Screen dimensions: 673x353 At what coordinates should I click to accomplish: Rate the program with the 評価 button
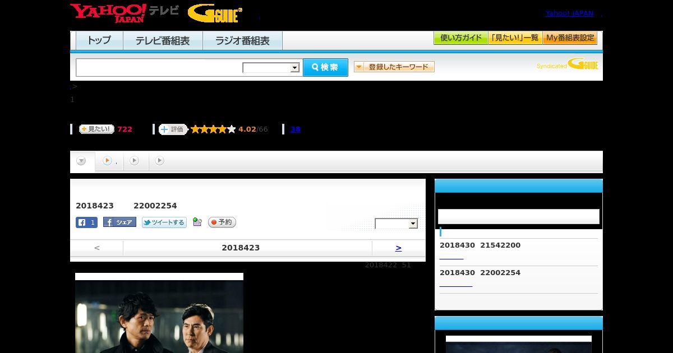[x=173, y=129]
